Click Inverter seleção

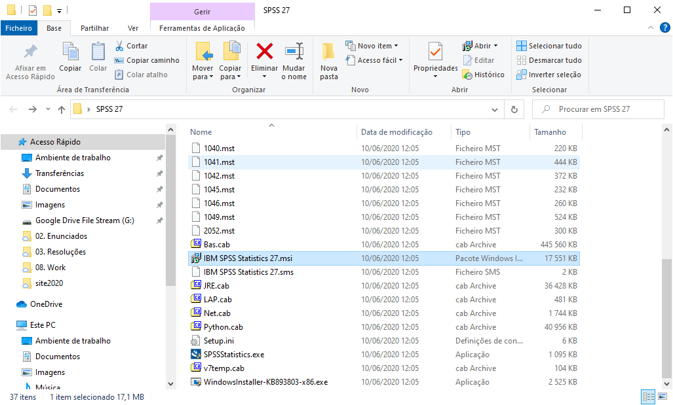pos(548,75)
